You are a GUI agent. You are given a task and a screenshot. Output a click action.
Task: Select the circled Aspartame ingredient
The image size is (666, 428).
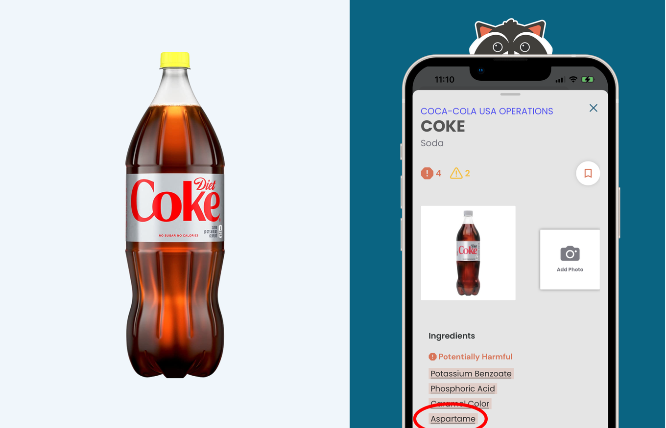click(x=453, y=419)
